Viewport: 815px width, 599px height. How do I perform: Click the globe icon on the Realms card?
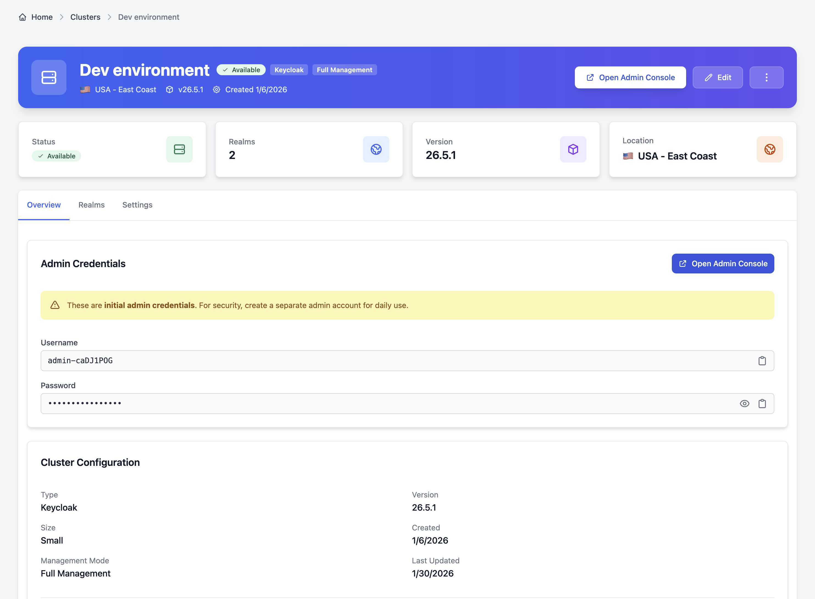[x=376, y=149]
